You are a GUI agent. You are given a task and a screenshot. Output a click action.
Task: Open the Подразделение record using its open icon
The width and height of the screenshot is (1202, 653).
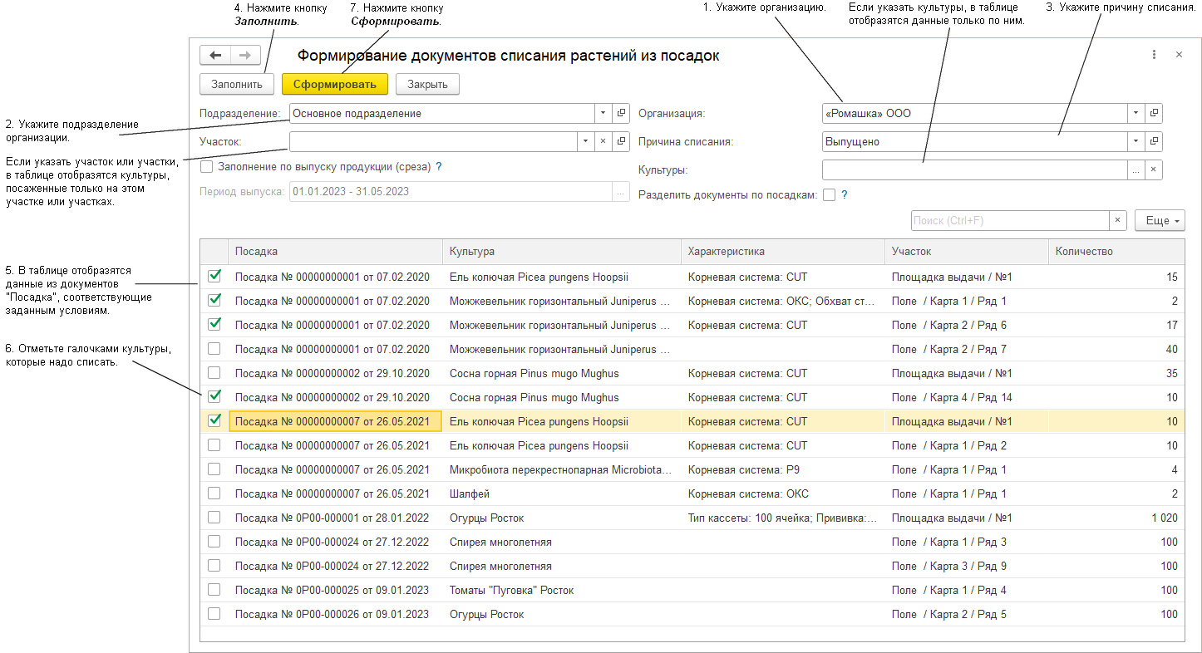click(621, 114)
